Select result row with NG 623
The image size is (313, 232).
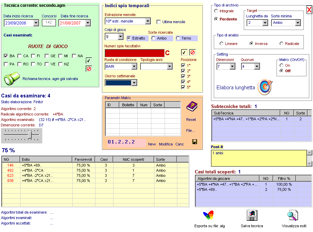click(x=95, y=175)
